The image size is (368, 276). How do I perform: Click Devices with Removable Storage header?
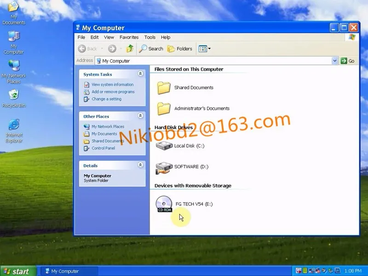click(x=193, y=186)
